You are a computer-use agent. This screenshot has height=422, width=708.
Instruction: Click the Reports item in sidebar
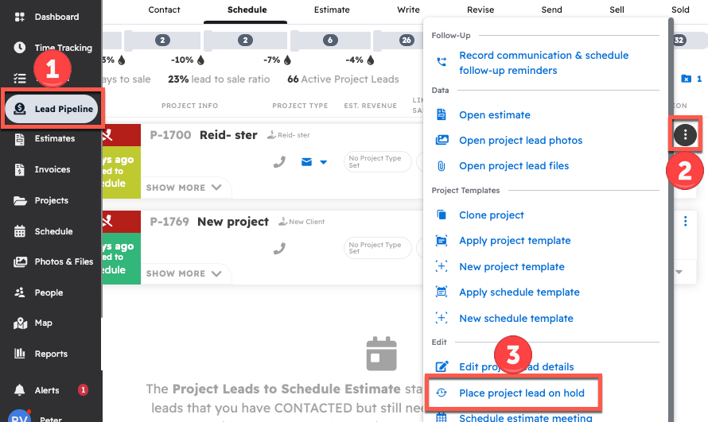tap(50, 354)
